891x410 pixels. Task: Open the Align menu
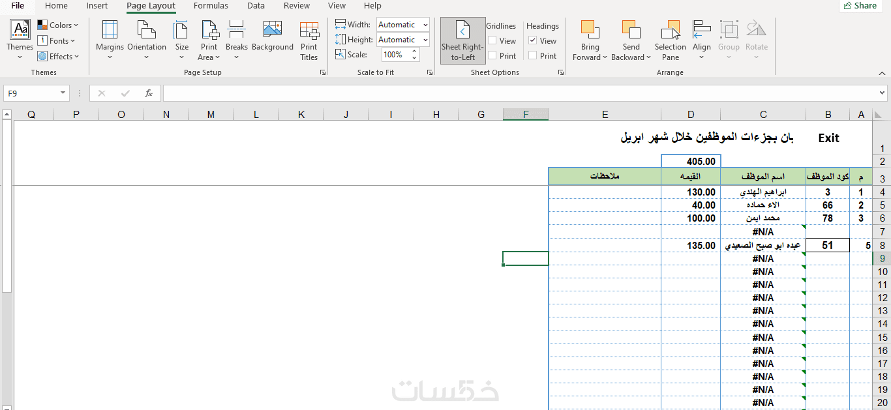(x=702, y=40)
